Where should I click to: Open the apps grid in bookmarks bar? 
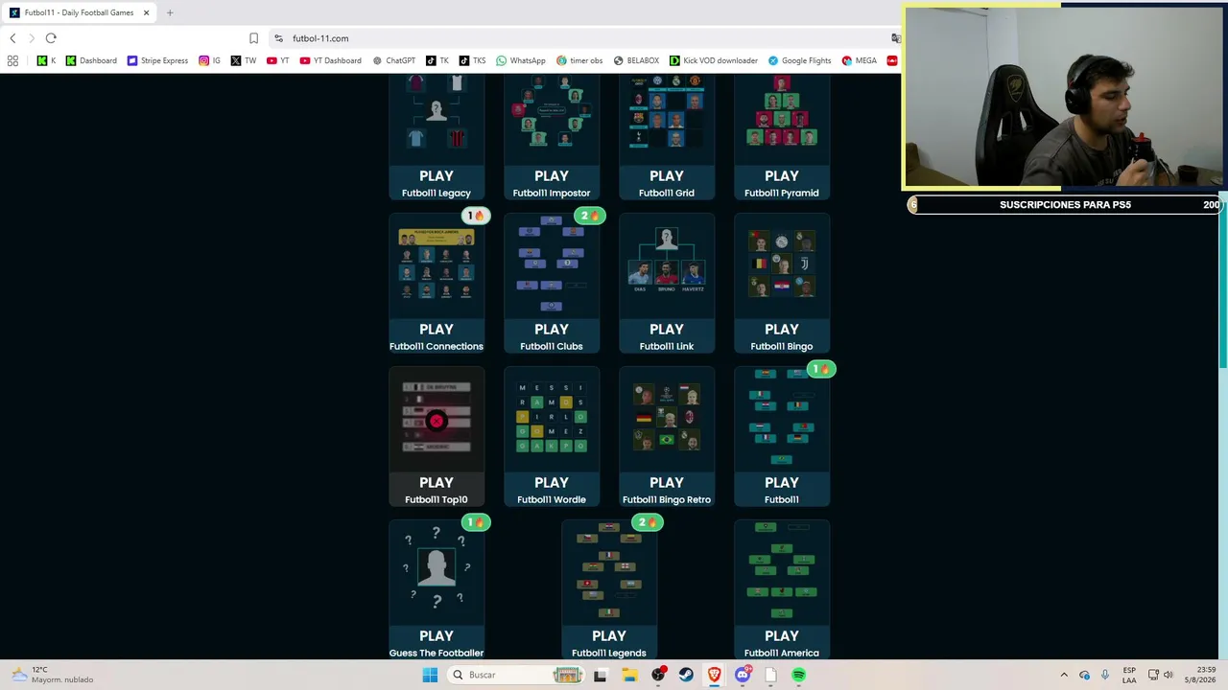click(12, 60)
